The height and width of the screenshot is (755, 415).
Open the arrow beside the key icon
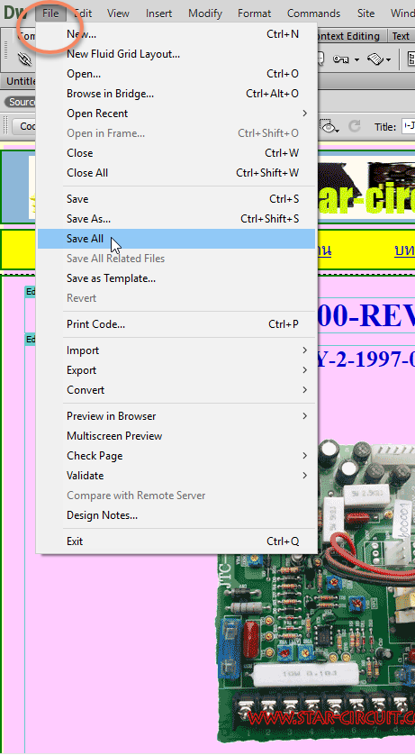pos(356,60)
